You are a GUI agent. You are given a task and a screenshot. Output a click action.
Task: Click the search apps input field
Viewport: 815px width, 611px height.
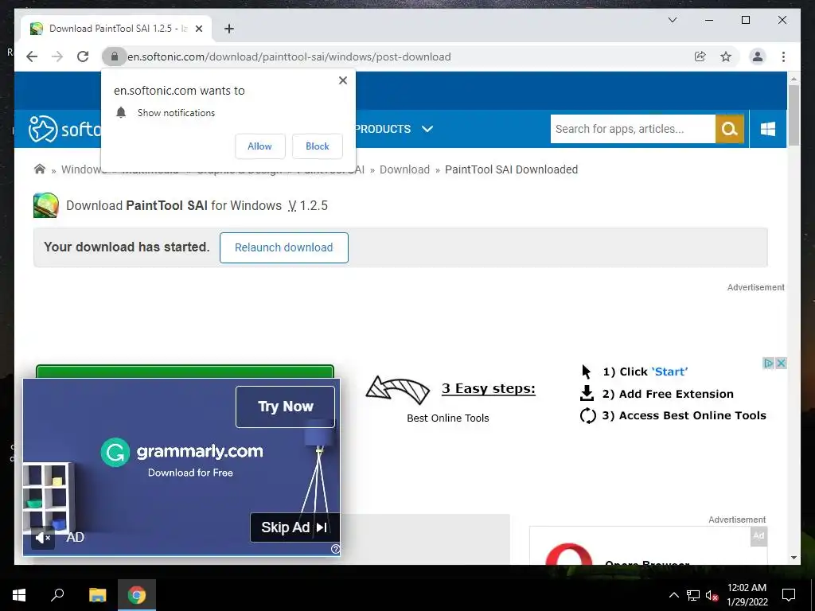(633, 129)
